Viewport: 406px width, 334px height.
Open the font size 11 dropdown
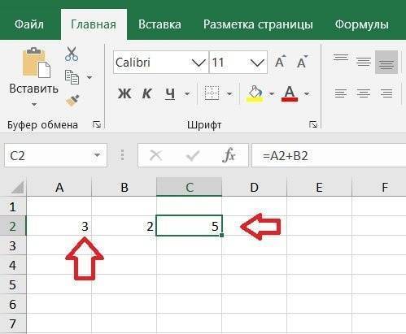click(257, 63)
